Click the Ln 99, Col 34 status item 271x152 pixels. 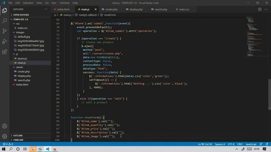pos(205,144)
